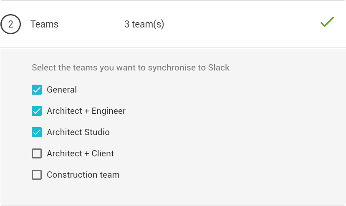Viewport: 346px width, 206px height.
Task: Click the "Architect Studio" label text
Action: [78, 132]
